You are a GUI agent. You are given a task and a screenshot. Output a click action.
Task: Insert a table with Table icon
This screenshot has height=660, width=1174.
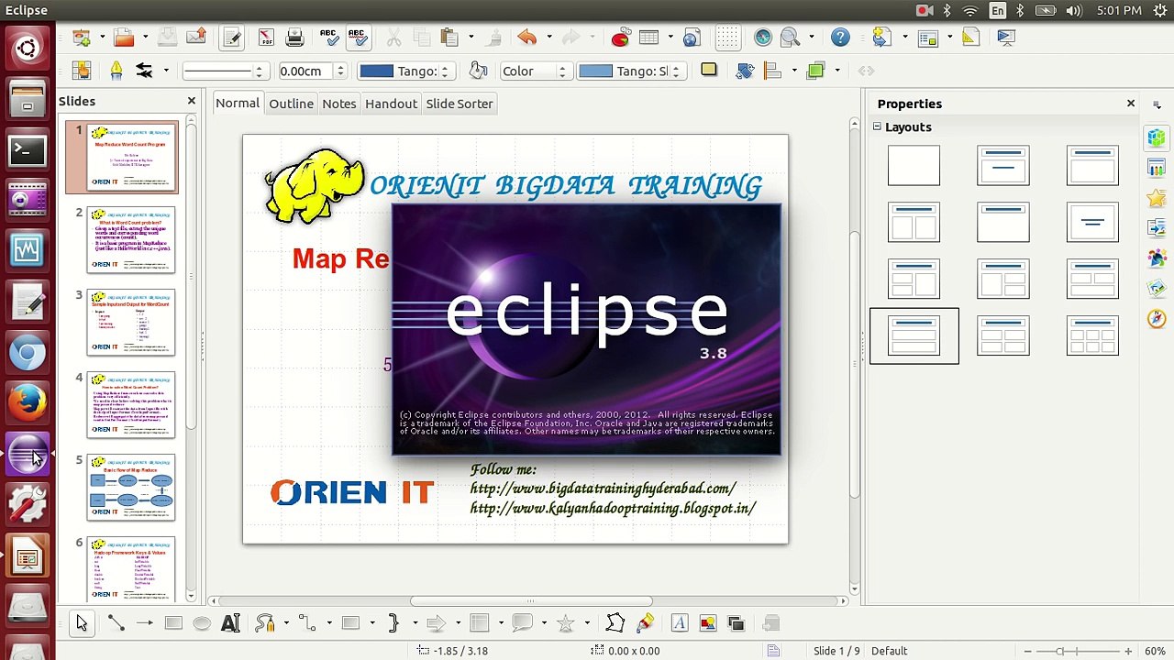(x=648, y=38)
